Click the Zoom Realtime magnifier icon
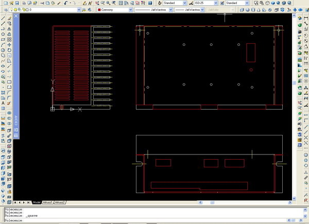Image resolution: width=309 pixels, height=224 pixels. click(102, 3)
